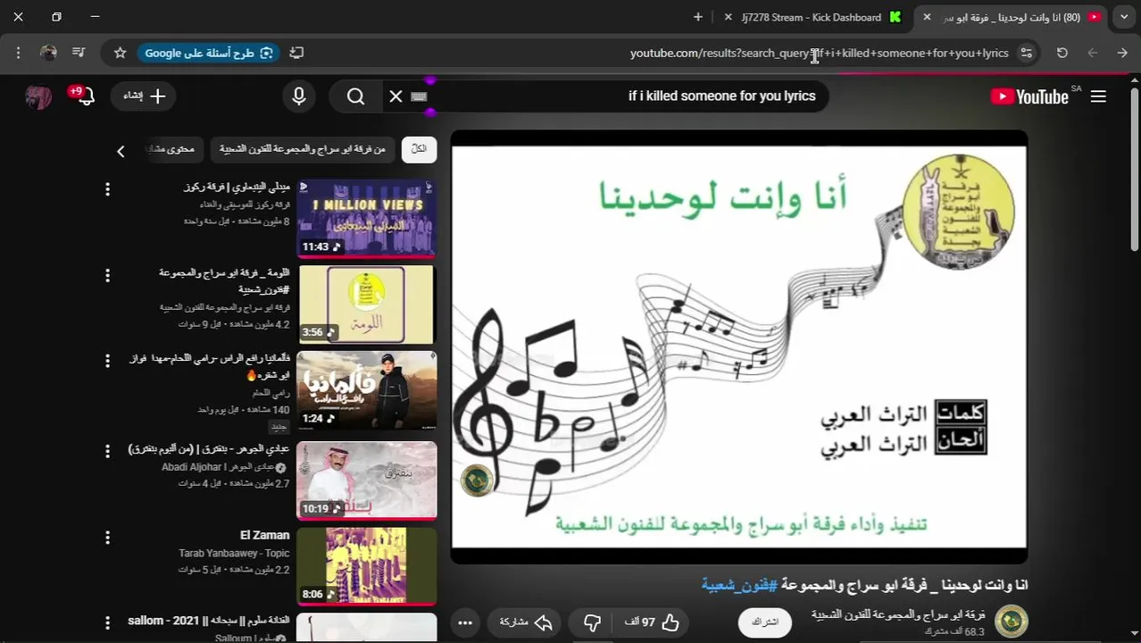Open the on-screen keyboard icon in search box
This screenshot has height=643, width=1141.
(x=420, y=96)
